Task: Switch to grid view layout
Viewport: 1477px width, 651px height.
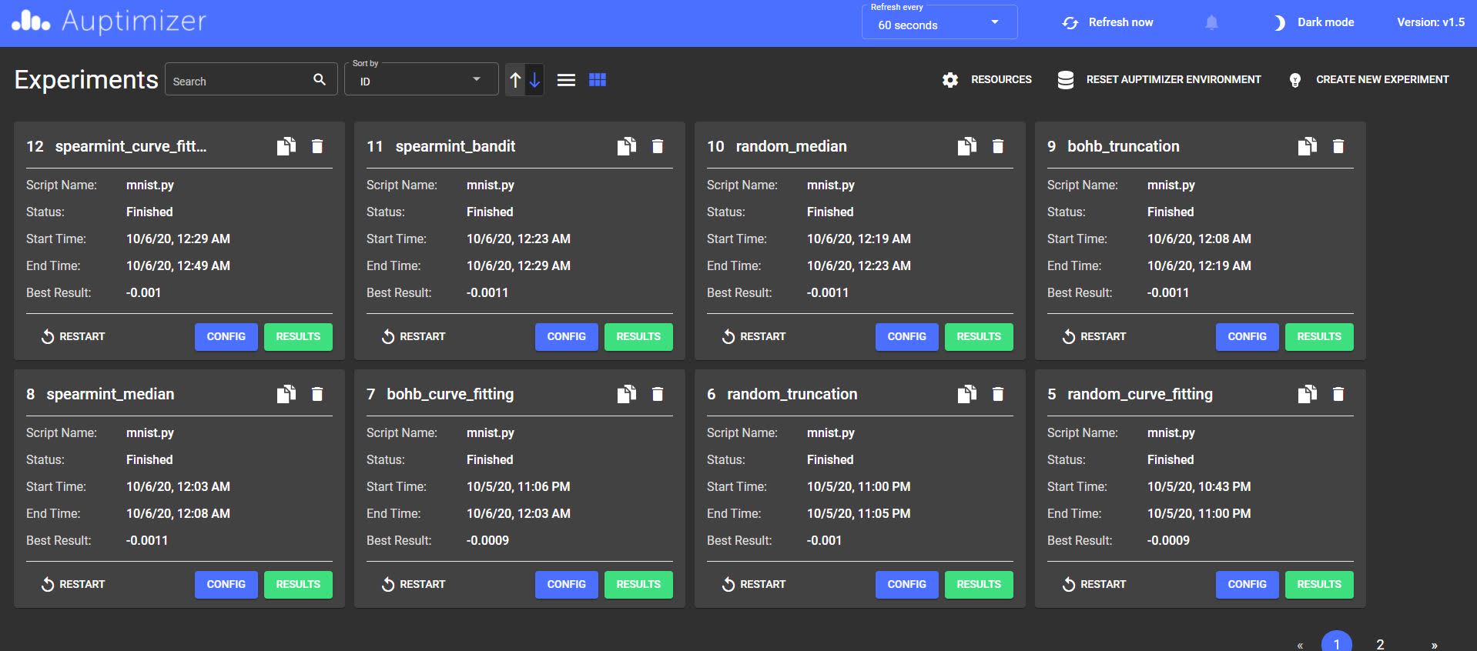Action: (598, 80)
